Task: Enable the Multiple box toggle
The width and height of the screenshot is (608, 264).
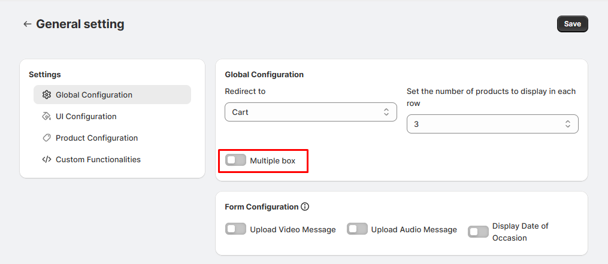Action: [x=235, y=160]
